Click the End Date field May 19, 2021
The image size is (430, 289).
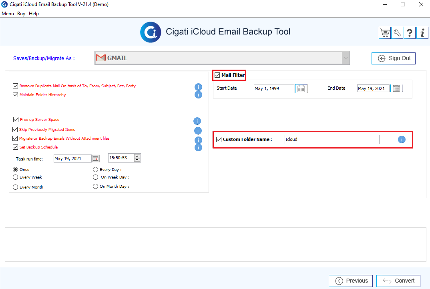(373, 88)
